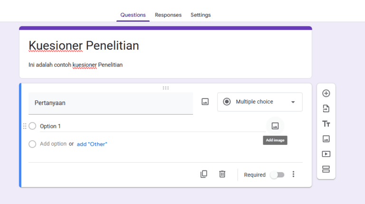Click the Pertanyaan question title field
Viewport: 365px width, 204px height.
(x=111, y=103)
